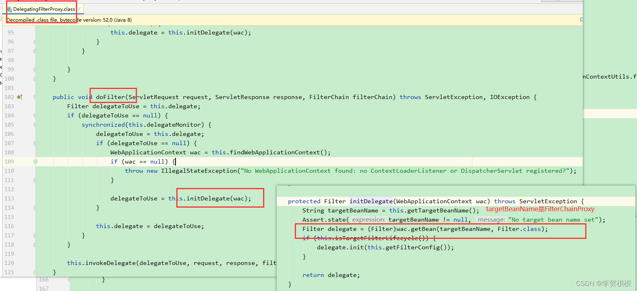
Task: Click the "expression:" parameter hint in popup
Action: pyautogui.click(x=369, y=220)
